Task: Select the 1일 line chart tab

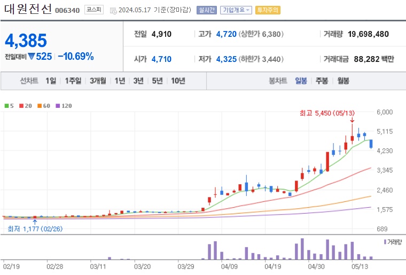Action: (51, 81)
